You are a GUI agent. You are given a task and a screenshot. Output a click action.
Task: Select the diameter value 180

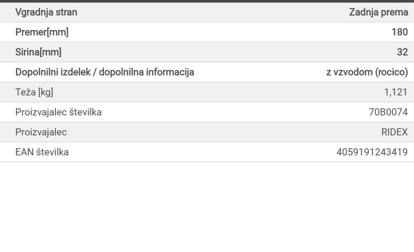[400, 32]
